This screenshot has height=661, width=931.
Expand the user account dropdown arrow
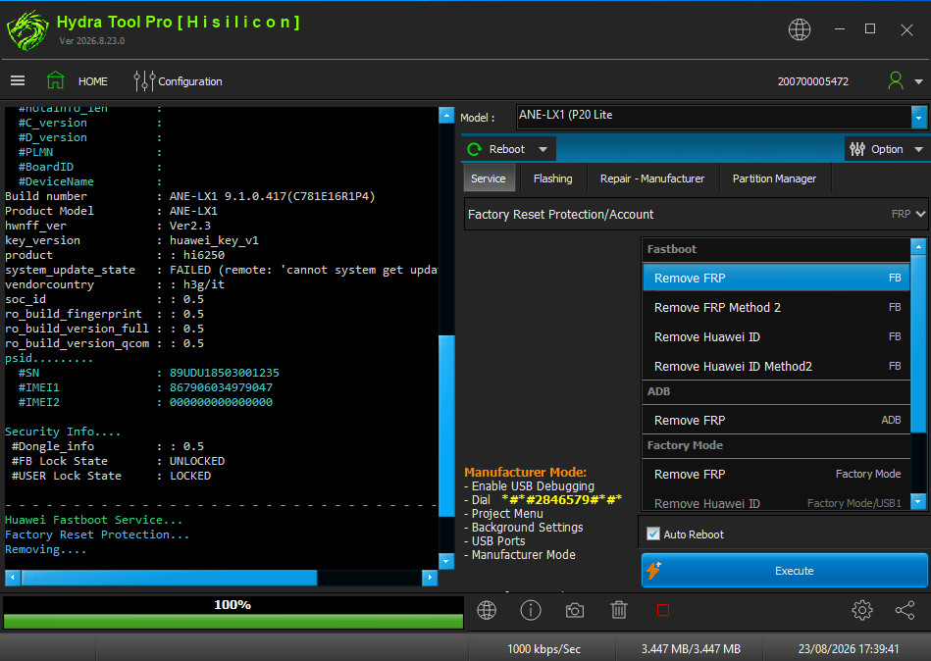918,81
